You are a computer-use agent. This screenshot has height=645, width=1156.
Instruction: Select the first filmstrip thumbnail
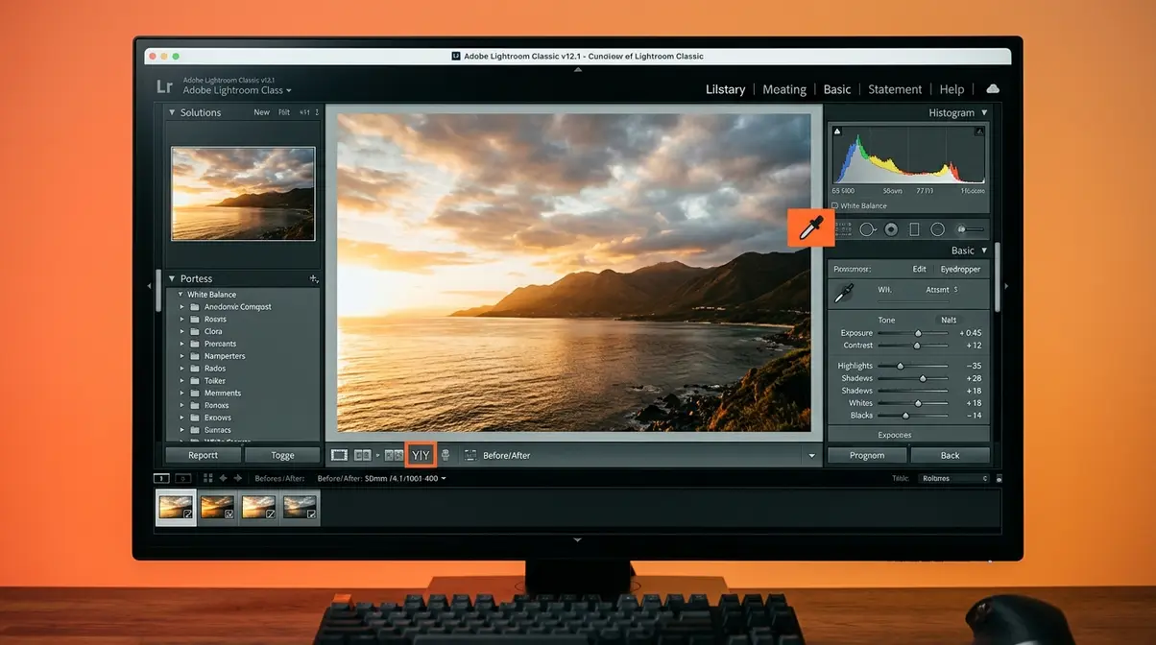tap(177, 507)
